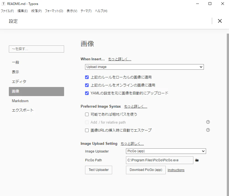Click the PicGo Path folder browse icon
The height and width of the screenshot is (196, 229).
[x=197, y=160]
